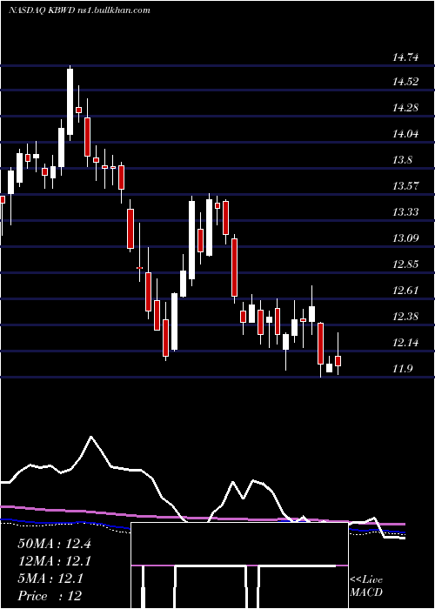Click the 14.74 price axis label

coord(405,58)
